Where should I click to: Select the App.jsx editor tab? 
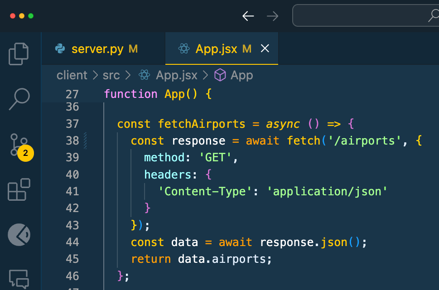(x=216, y=49)
